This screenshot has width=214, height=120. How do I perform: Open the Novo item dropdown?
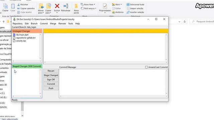click(88, 5)
